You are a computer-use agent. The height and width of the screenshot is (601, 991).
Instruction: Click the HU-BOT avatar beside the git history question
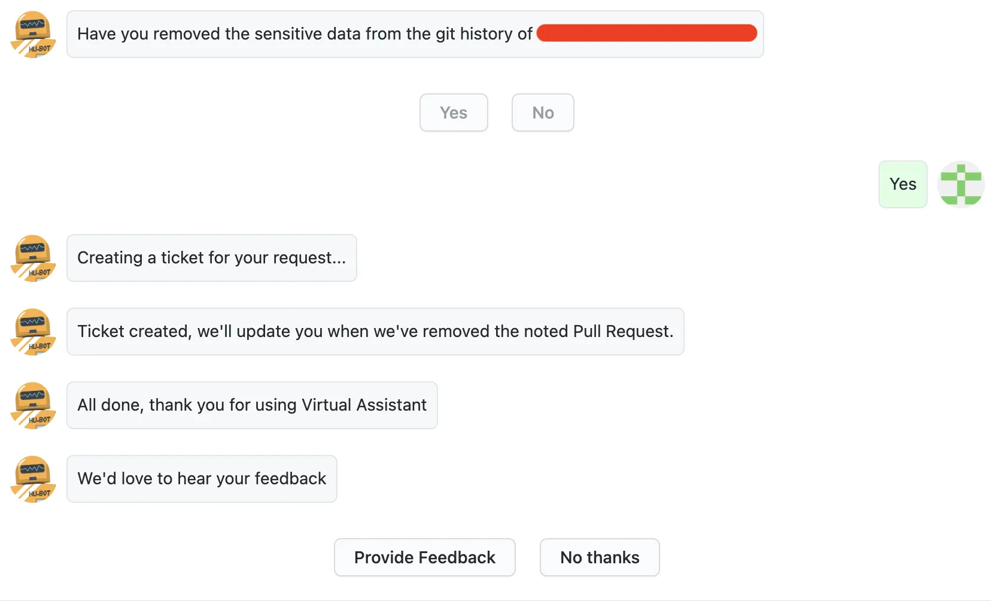pos(33,34)
